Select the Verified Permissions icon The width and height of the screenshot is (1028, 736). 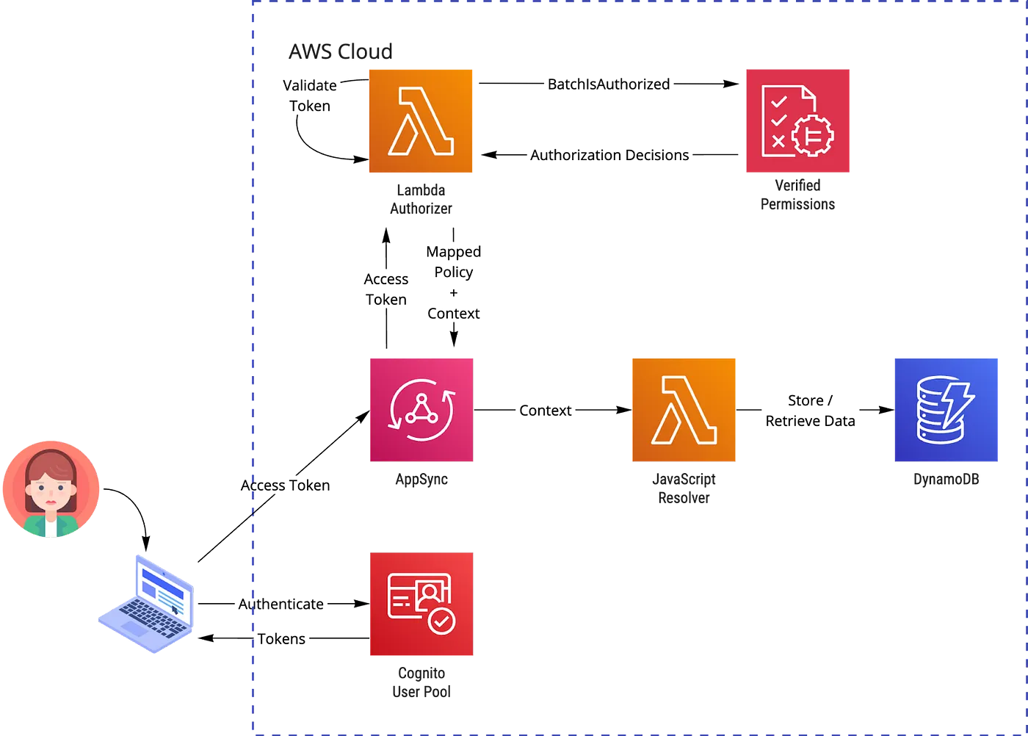click(797, 121)
